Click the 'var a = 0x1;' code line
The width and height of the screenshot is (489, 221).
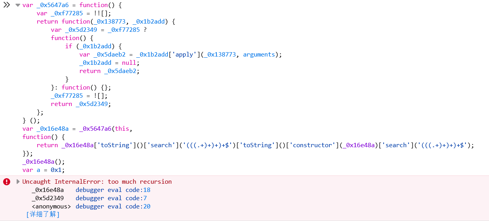pyautogui.click(x=44, y=170)
